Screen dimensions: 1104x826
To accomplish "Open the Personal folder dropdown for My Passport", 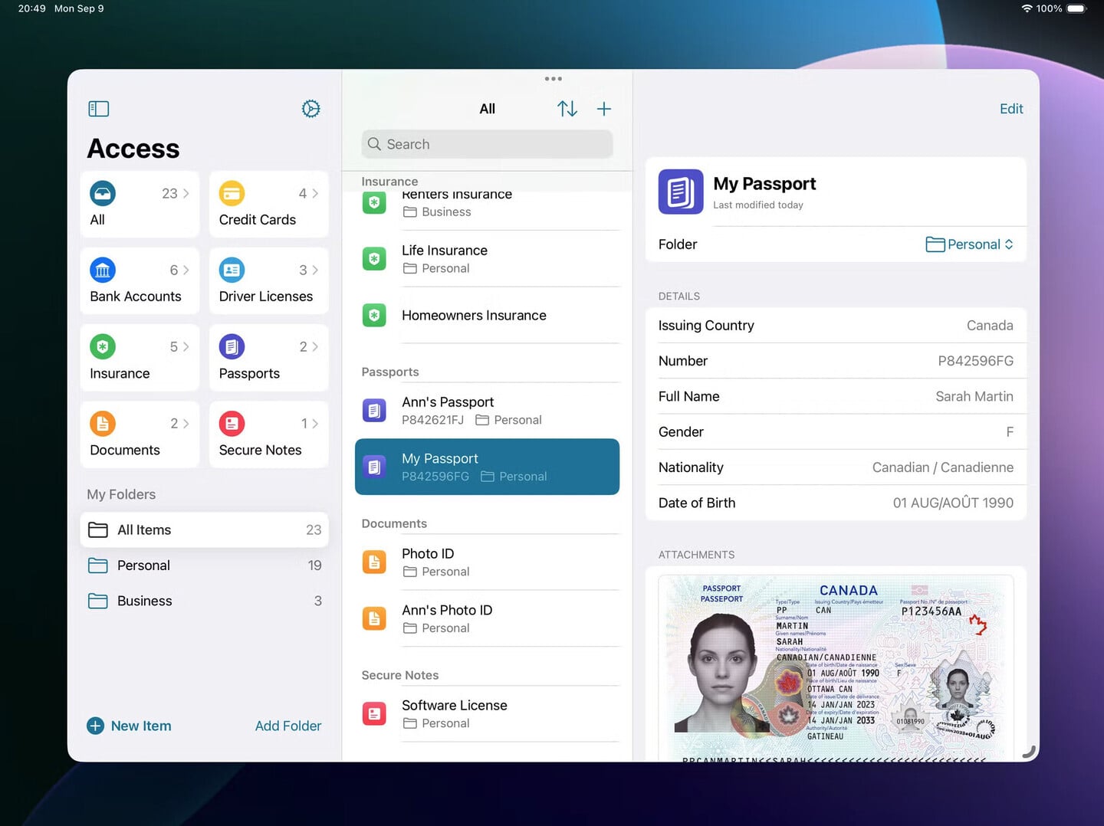I will (970, 244).
